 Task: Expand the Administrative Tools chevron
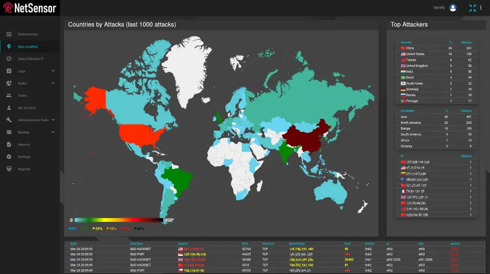click(x=53, y=120)
